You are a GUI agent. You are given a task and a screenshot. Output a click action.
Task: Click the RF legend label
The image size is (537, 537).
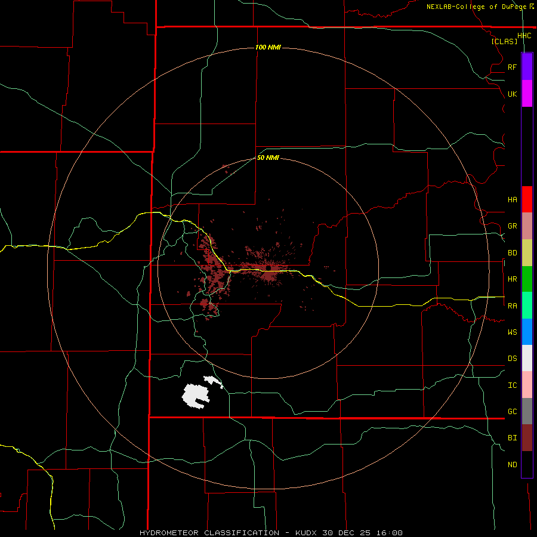coord(512,67)
